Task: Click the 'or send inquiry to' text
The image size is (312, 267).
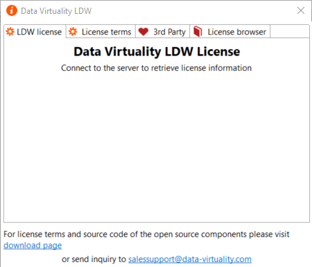Action: tap(94, 259)
